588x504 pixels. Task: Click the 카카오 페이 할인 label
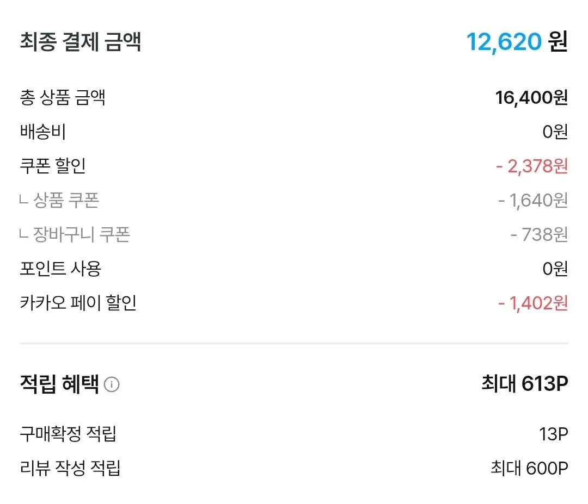[78, 302]
